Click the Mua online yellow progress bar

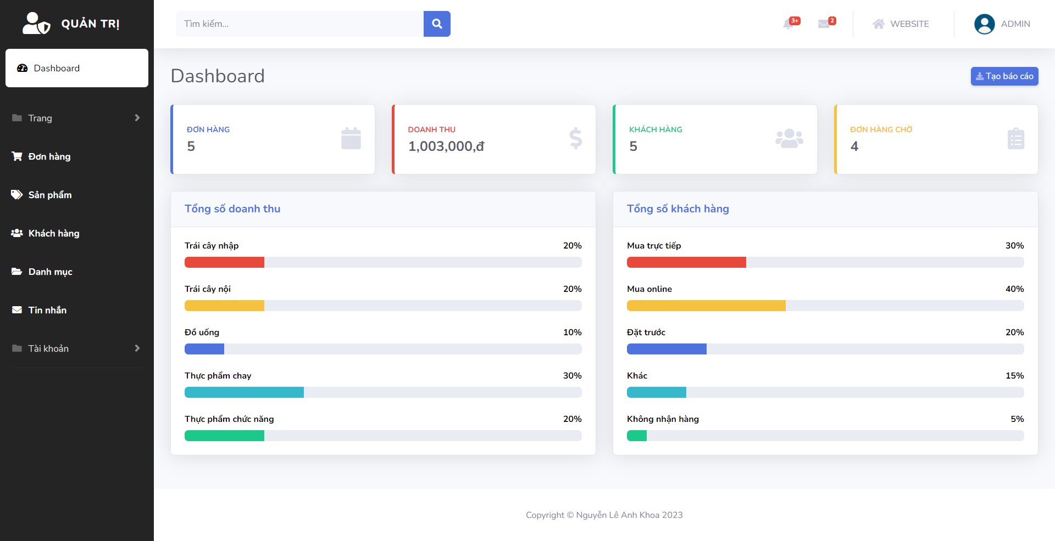[706, 306]
